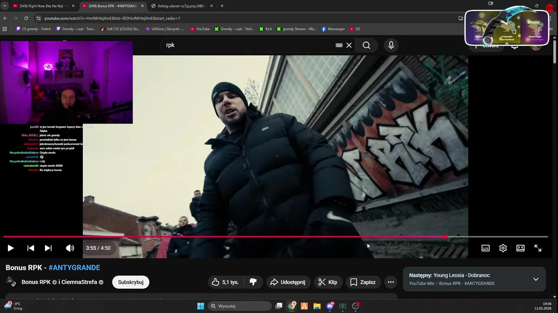
Task: Skip to the next video
Action: [48, 248]
